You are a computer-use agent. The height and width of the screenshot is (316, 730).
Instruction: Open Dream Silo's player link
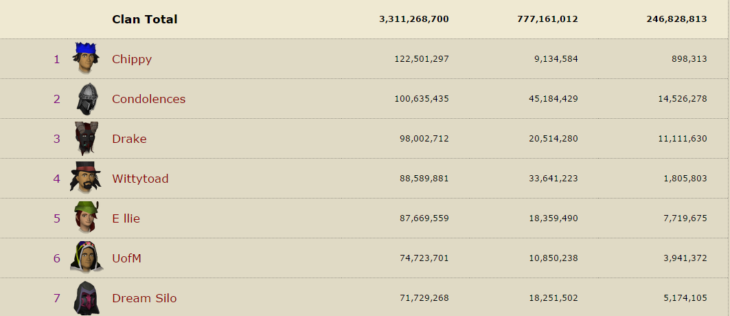point(144,298)
